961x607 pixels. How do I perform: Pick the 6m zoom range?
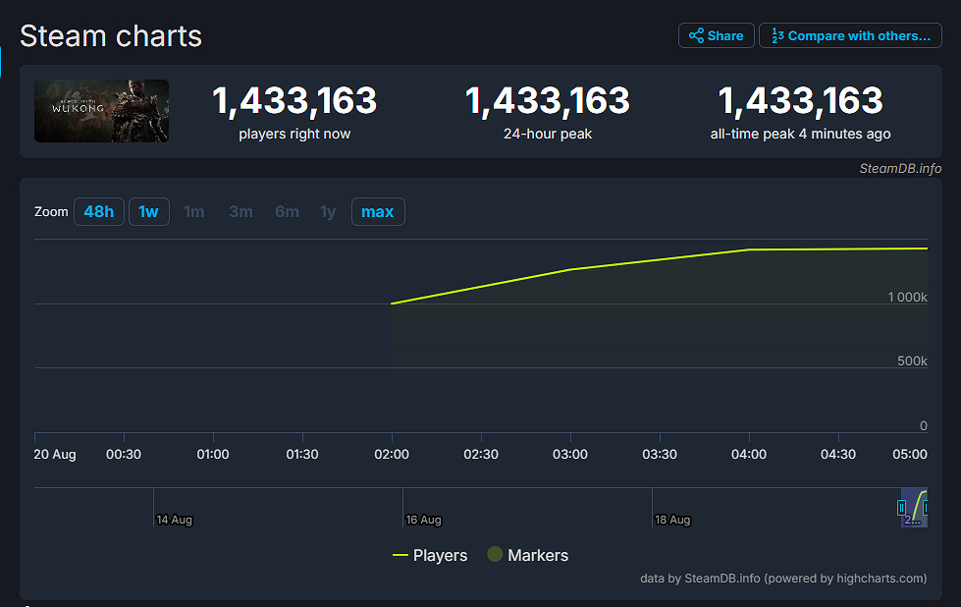coord(287,211)
